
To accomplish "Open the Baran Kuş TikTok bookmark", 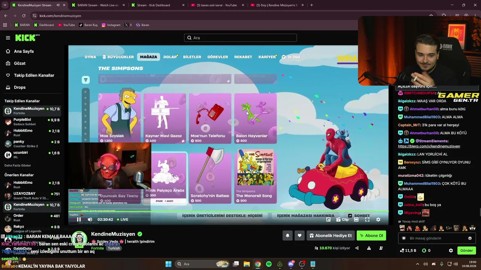I will [x=88, y=25].
